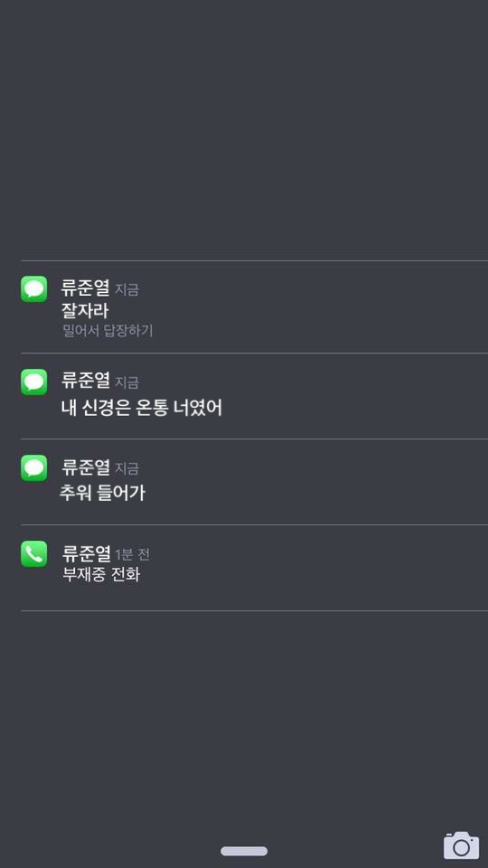Open the '잘자라' message notification
This screenshot has height=868, width=488.
(x=255, y=307)
